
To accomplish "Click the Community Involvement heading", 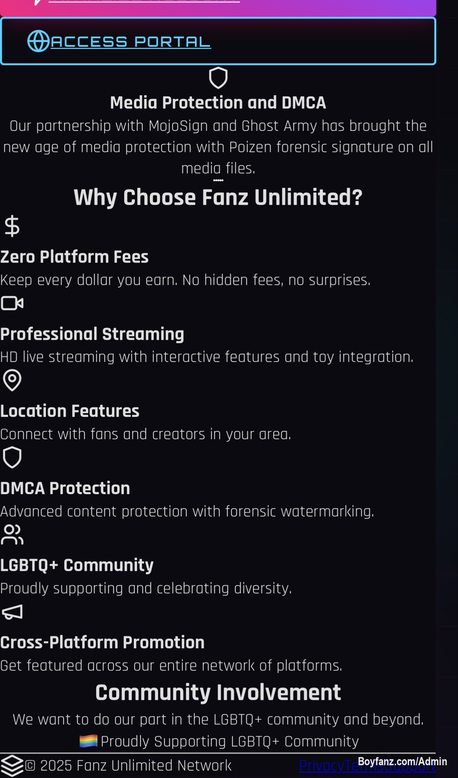I will coord(218,693).
